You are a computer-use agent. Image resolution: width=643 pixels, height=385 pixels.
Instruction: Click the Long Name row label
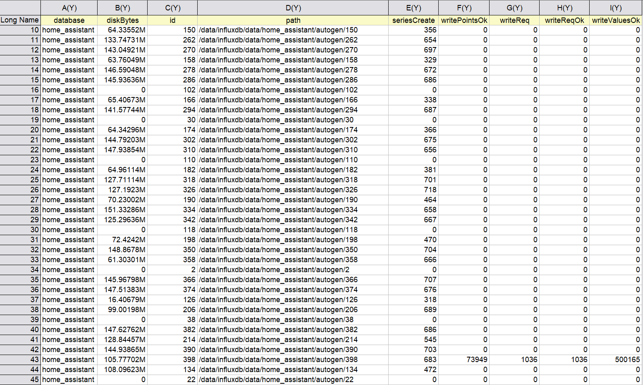(x=20, y=20)
